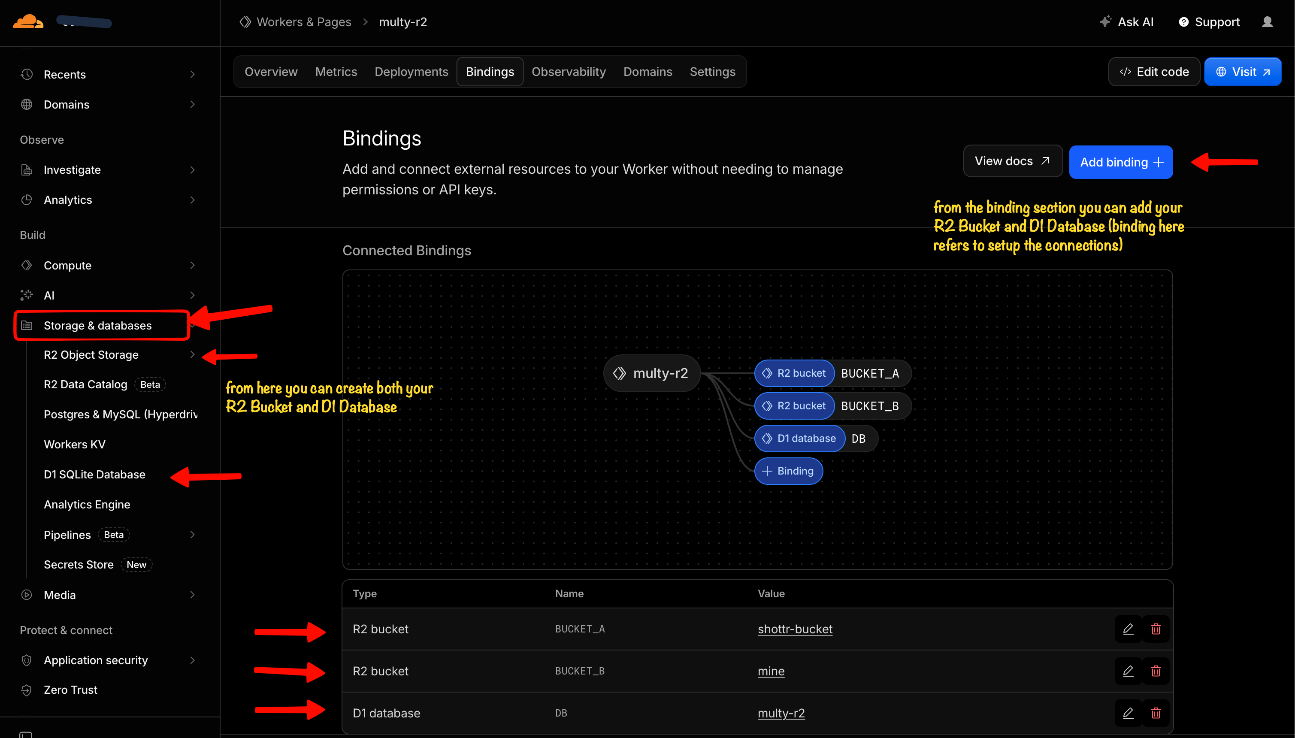Switch to the Deployments tab
The image size is (1295, 738).
(x=411, y=72)
